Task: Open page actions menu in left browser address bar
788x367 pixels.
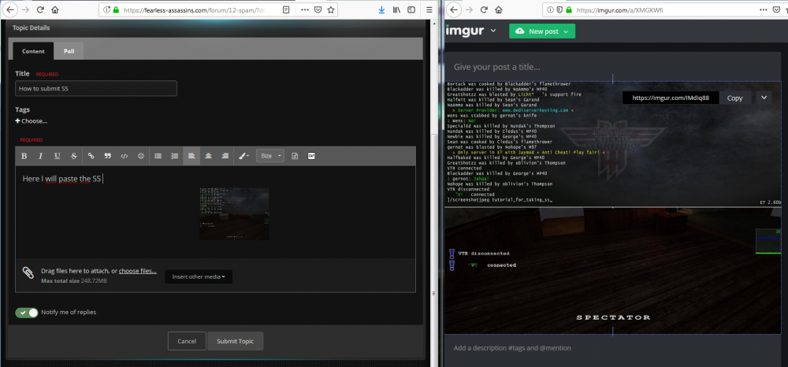Action: 305,9
